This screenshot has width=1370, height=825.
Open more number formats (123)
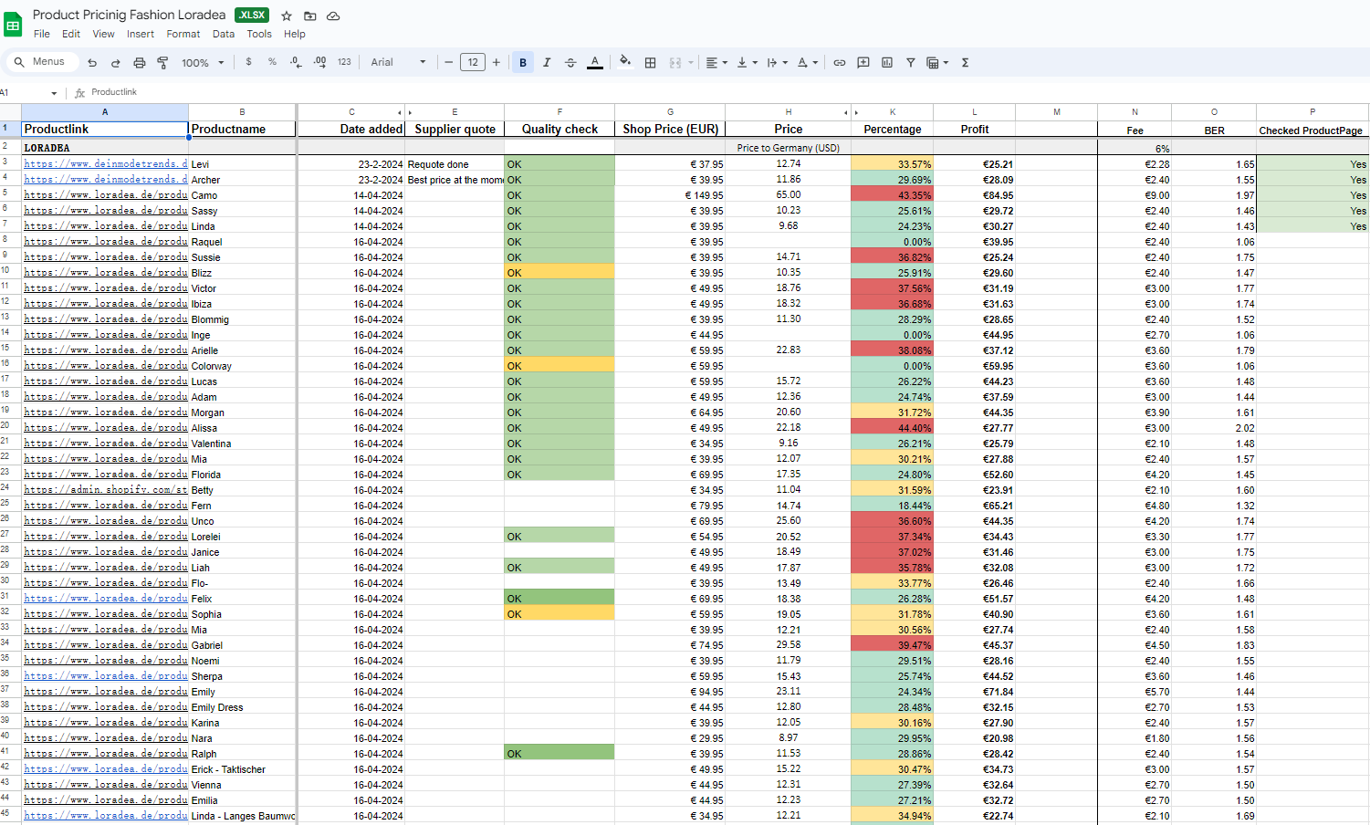point(344,62)
